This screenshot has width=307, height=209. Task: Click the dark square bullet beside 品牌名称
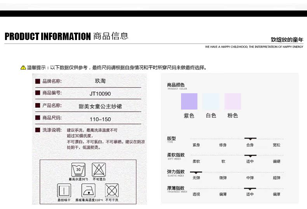(x=38, y=81)
